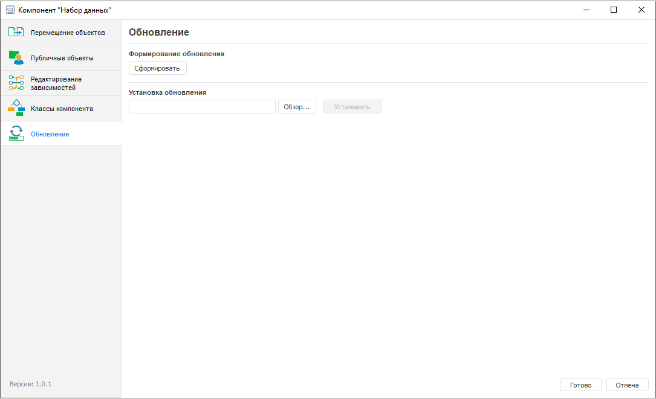Click the Перемещение объектов sidebar icon
This screenshot has width=656, height=399.
point(16,32)
